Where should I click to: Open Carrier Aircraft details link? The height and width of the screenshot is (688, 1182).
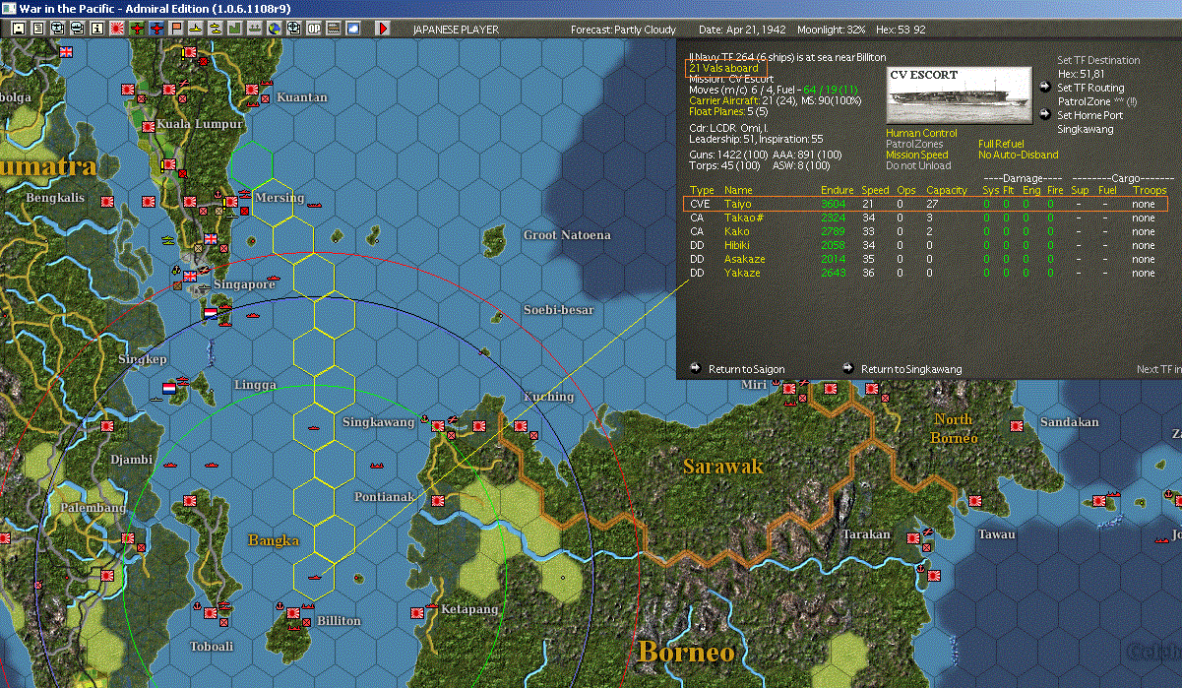tap(723, 100)
